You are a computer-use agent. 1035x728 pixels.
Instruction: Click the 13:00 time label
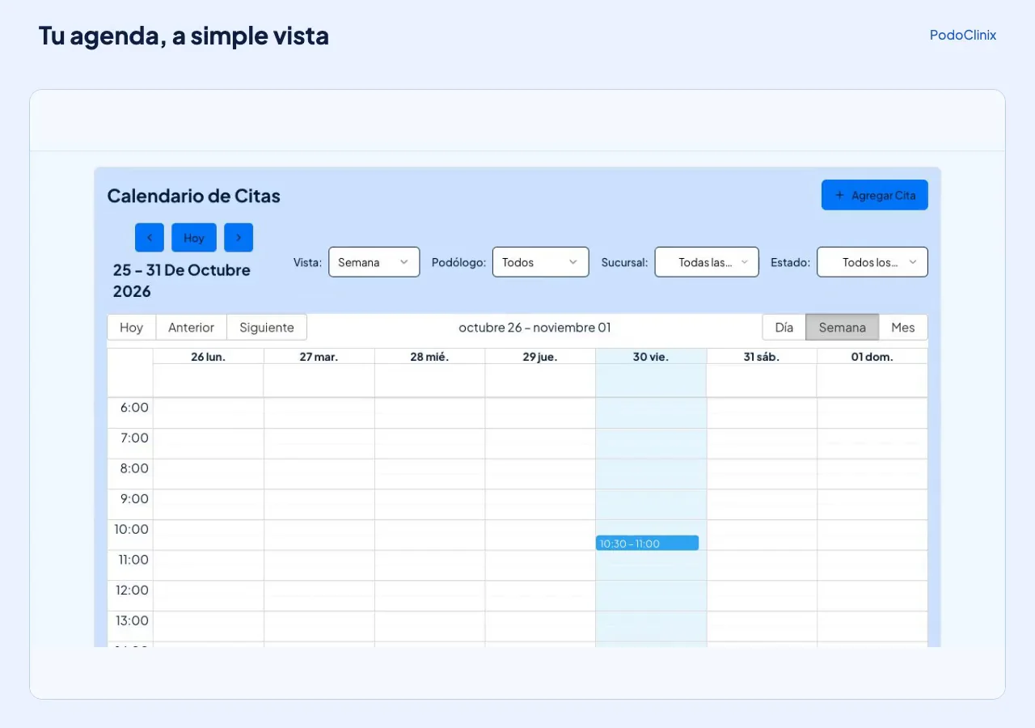(132, 621)
